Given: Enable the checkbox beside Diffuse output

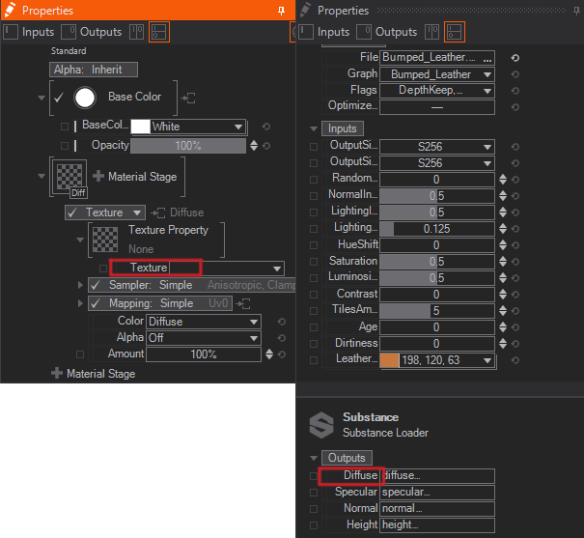Looking at the screenshot, I should (x=313, y=476).
